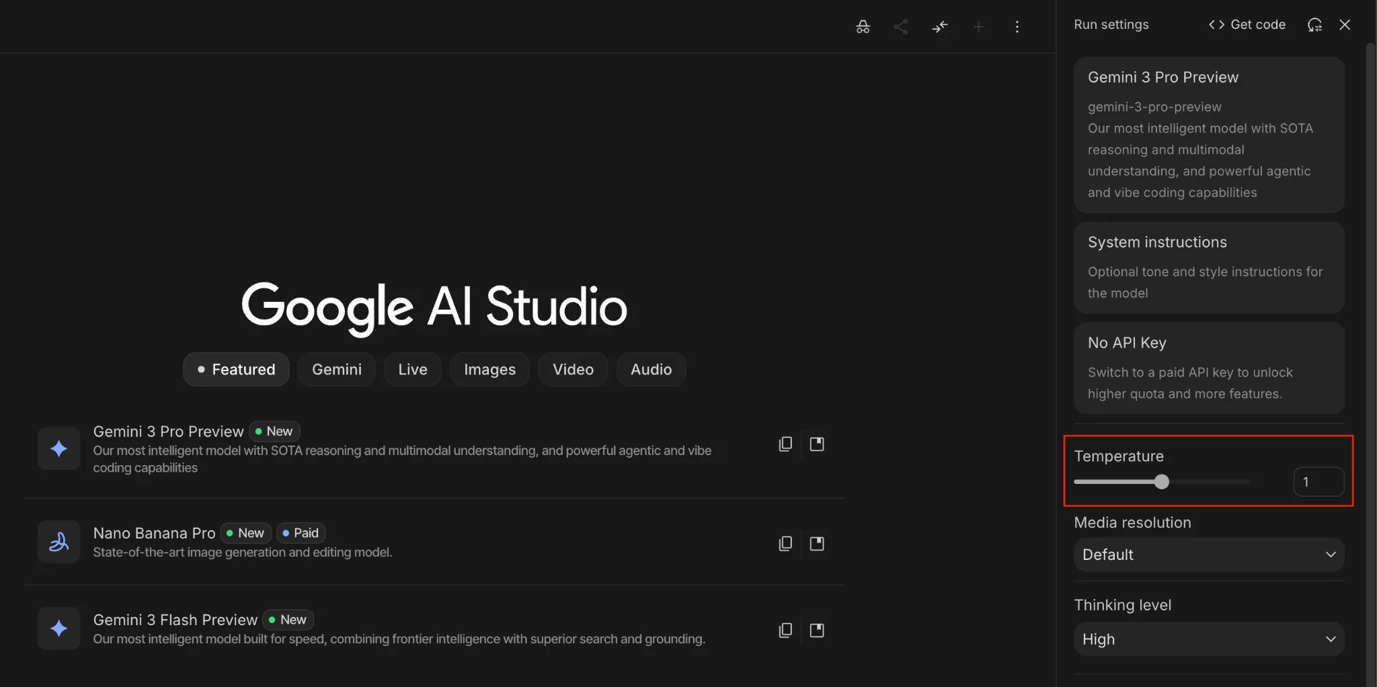Screen dimensions: 1377x687
Task: Click the share icon in top toolbar
Action: click(901, 27)
